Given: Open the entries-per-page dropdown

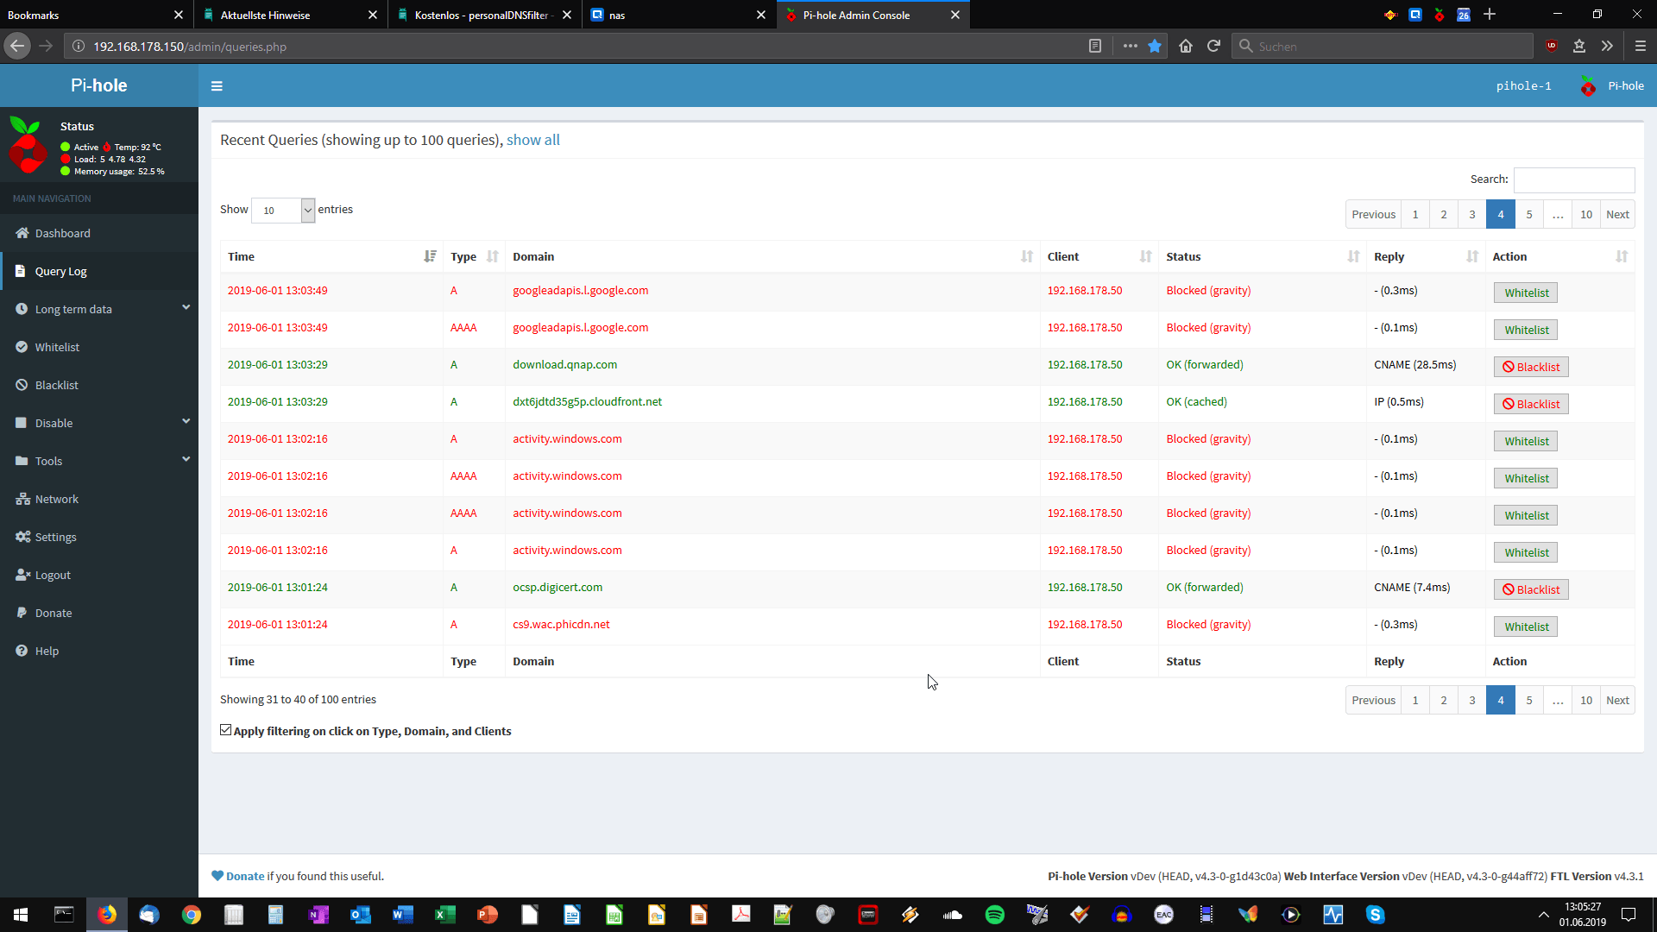Looking at the screenshot, I should point(283,210).
